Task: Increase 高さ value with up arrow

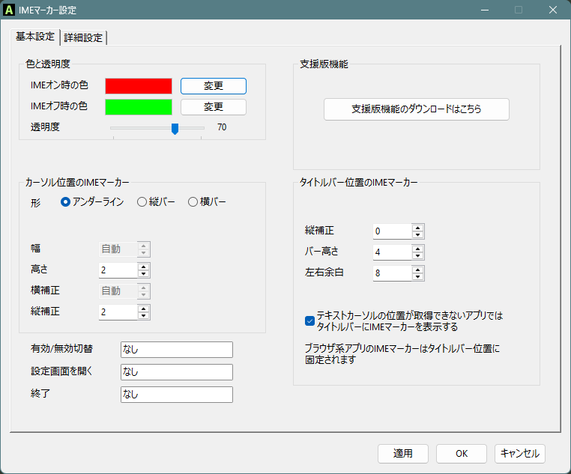Action: (143, 267)
